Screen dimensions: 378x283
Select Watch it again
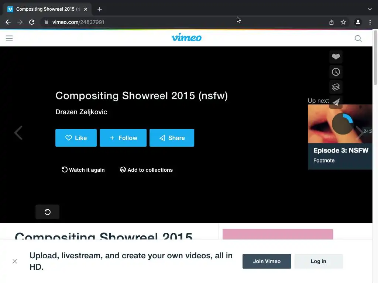[83, 170]
